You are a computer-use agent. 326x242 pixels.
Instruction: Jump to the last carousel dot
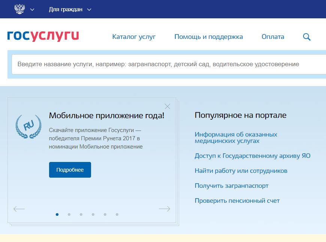[x=117, y=214]
